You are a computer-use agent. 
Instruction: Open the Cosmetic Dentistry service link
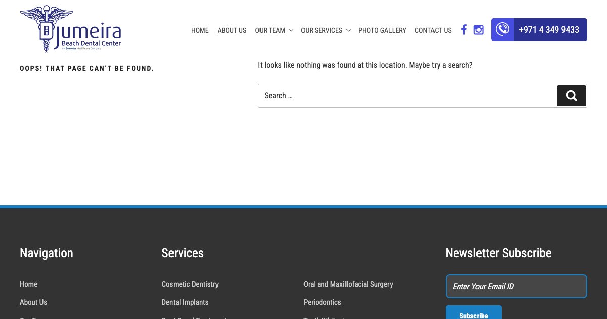[x=190, y=284]
